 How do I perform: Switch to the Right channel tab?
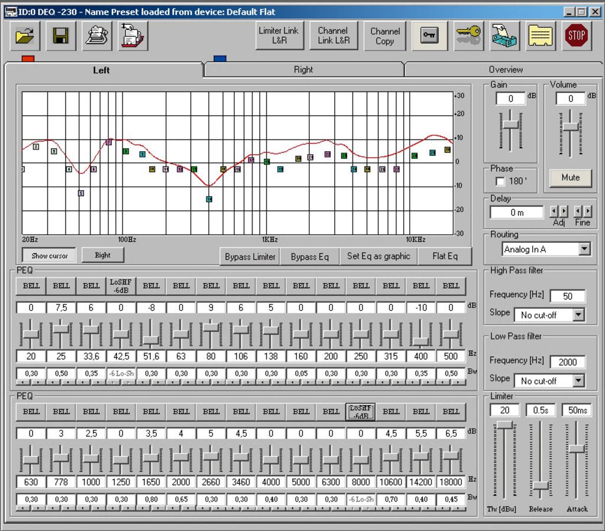point(303,70)
